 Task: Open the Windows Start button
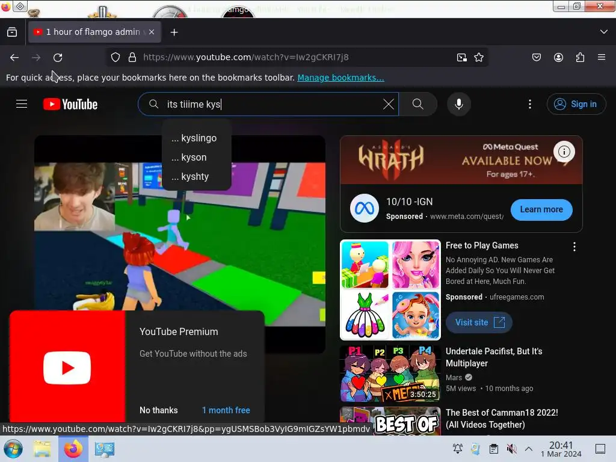click(13, 449)
